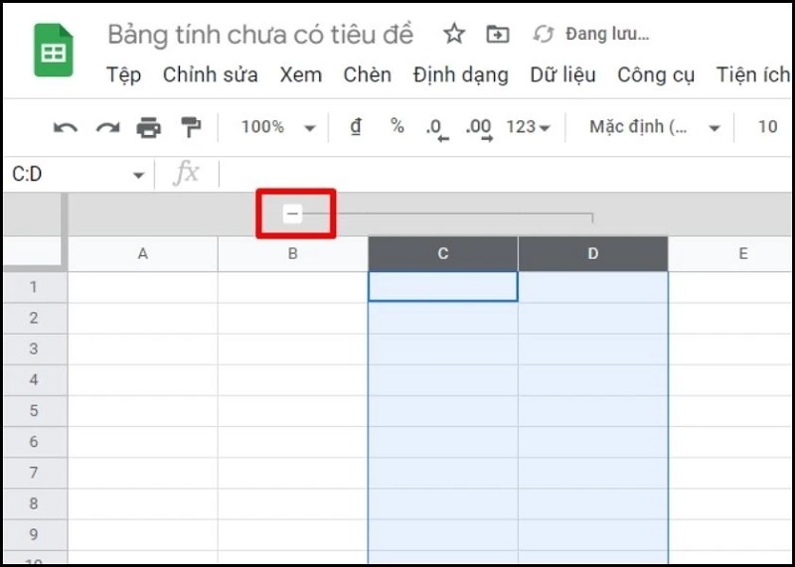Increase decimal places
The width and height of the screenshot is (795, 567).
click(x=479, y=128)
